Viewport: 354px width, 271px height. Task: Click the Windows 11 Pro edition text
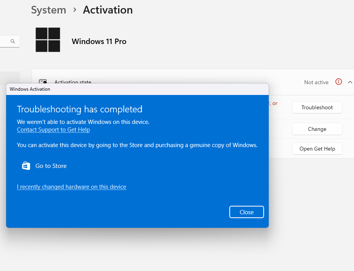99,42
